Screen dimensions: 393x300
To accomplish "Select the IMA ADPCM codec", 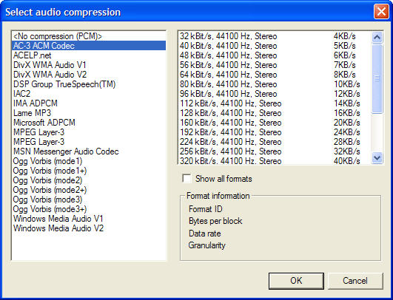I will (89, 103).
